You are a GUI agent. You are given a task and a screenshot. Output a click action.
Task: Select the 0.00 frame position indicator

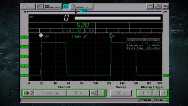click(x=84, y=11)
